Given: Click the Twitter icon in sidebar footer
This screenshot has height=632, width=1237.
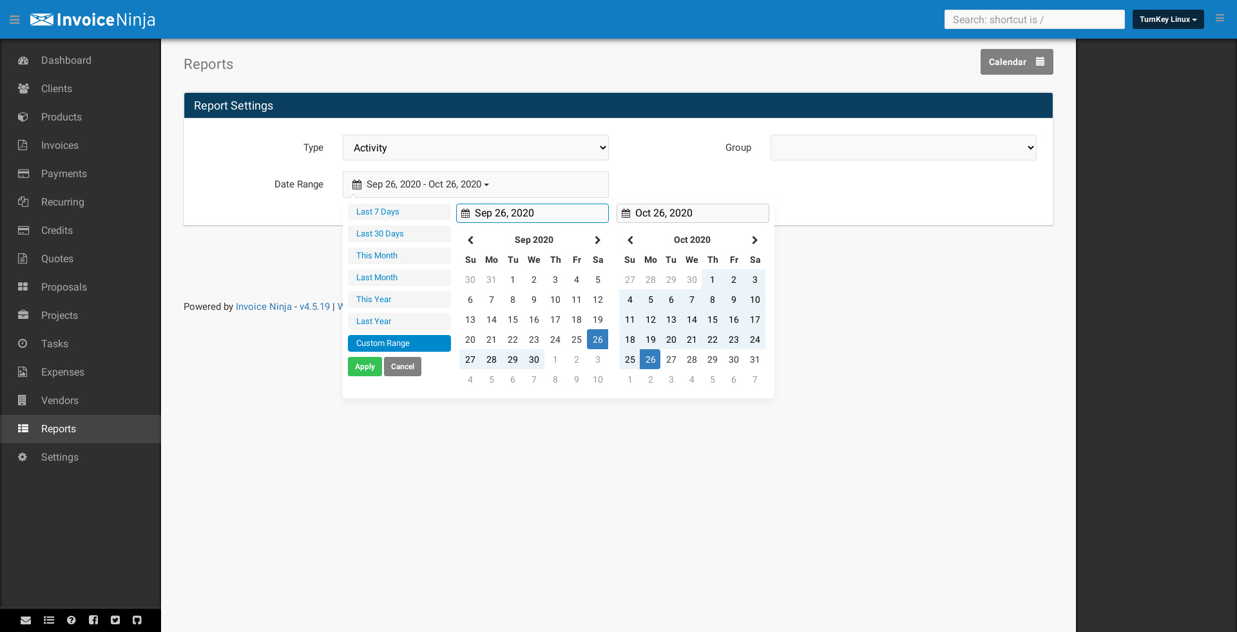Looking at the screenshot, I should 115,620.
